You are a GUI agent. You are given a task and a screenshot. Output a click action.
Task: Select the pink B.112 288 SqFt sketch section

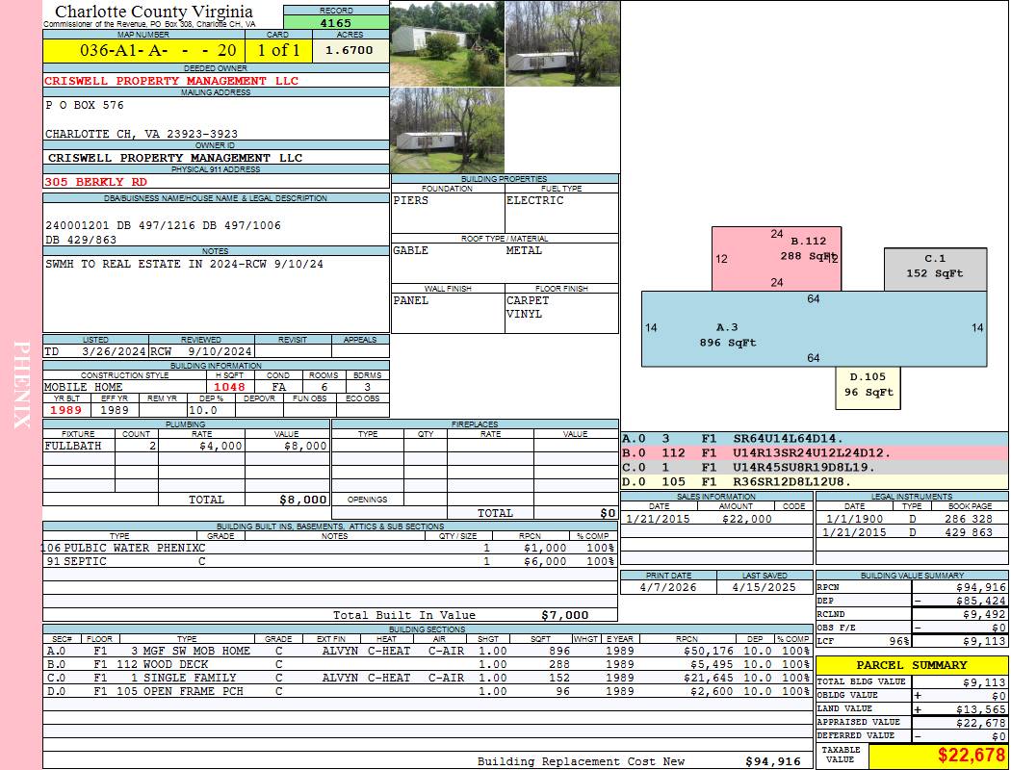click(776, 257)
